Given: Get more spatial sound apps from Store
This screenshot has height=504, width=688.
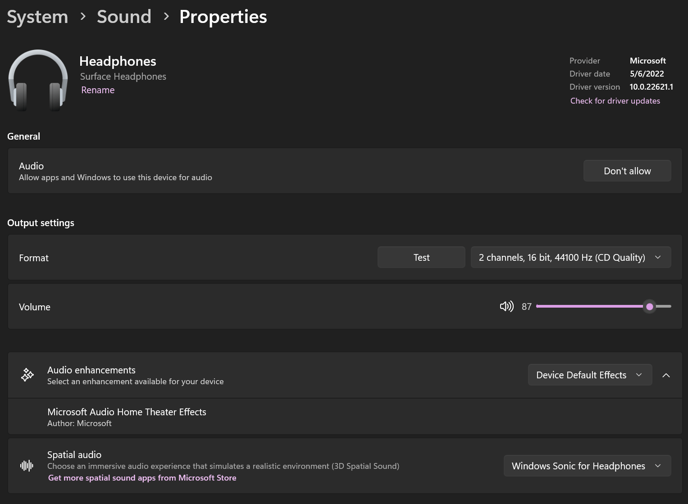Looking at the screenshot, I should tap(142, 478).
